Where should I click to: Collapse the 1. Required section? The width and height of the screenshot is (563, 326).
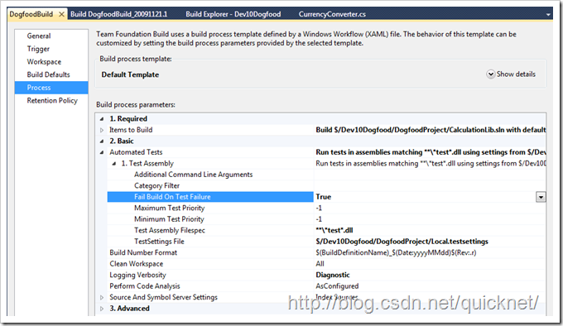click(x=102, y=118)
